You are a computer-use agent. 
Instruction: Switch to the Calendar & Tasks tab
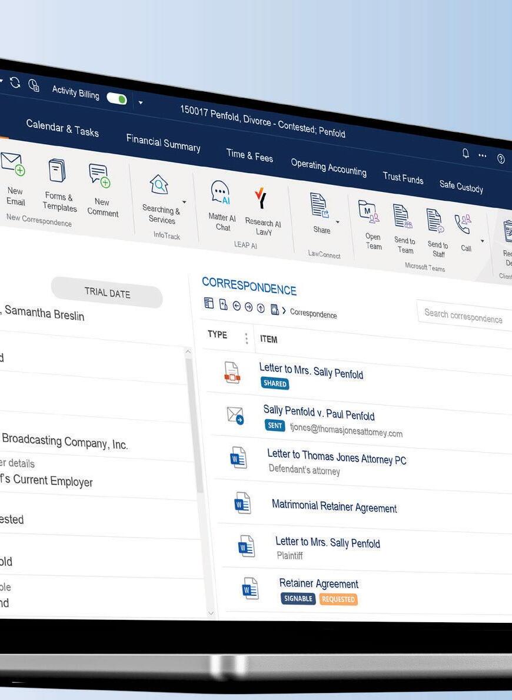[x=62, y=128]
